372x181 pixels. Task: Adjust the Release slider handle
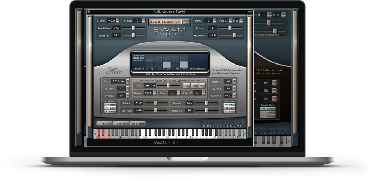156,103
